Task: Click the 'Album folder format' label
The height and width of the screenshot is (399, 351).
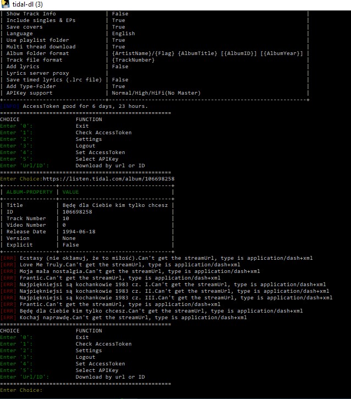Action: click(x=37, y=53)
